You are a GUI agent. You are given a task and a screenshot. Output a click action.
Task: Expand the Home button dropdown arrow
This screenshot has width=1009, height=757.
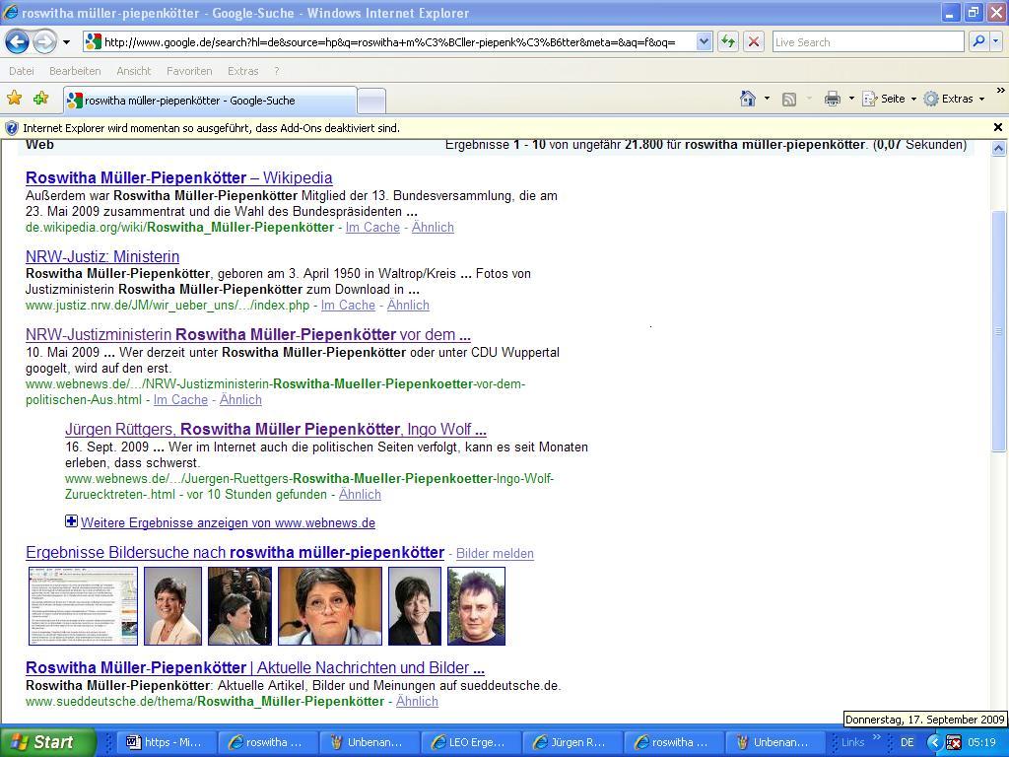click(x=767, y=99)
